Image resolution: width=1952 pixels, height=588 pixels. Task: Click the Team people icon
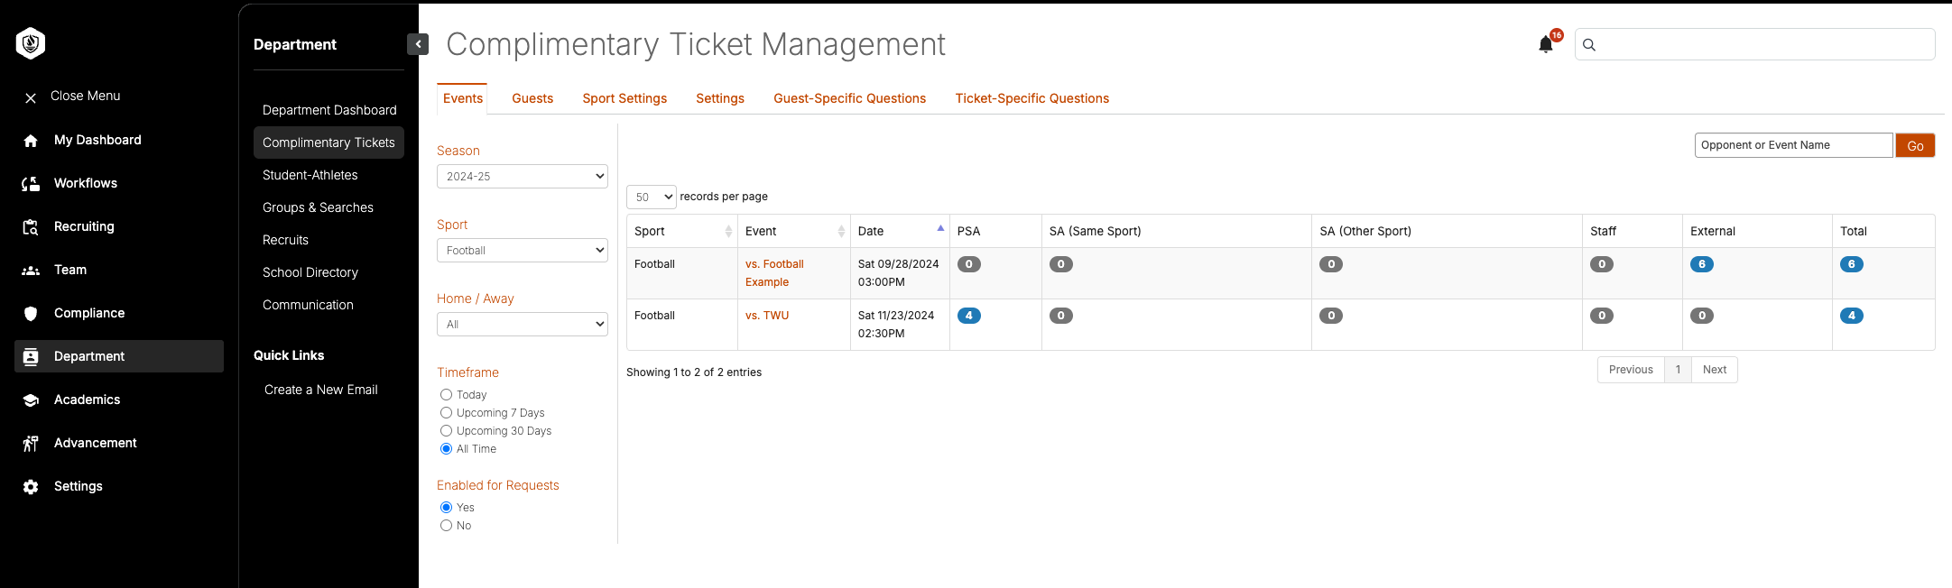[31, 271]
